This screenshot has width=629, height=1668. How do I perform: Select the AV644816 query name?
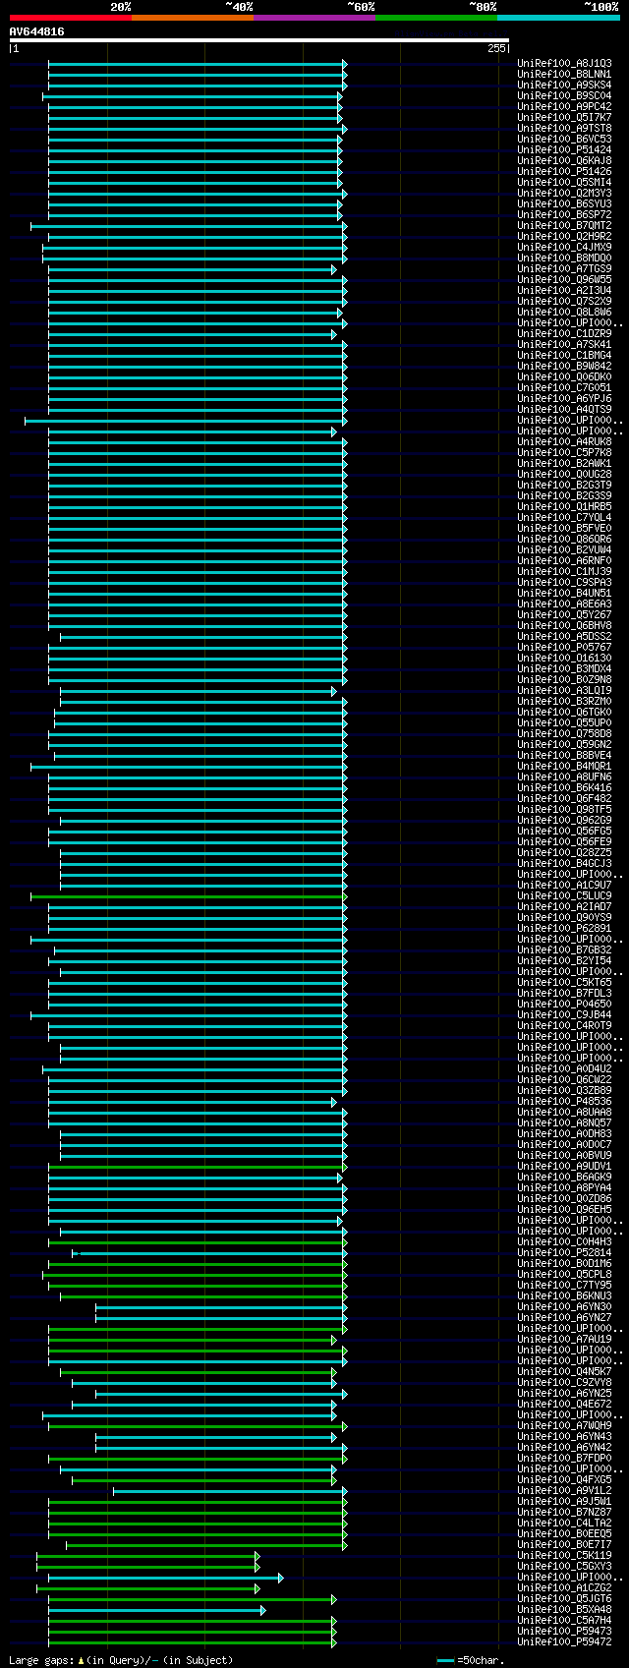37,31
